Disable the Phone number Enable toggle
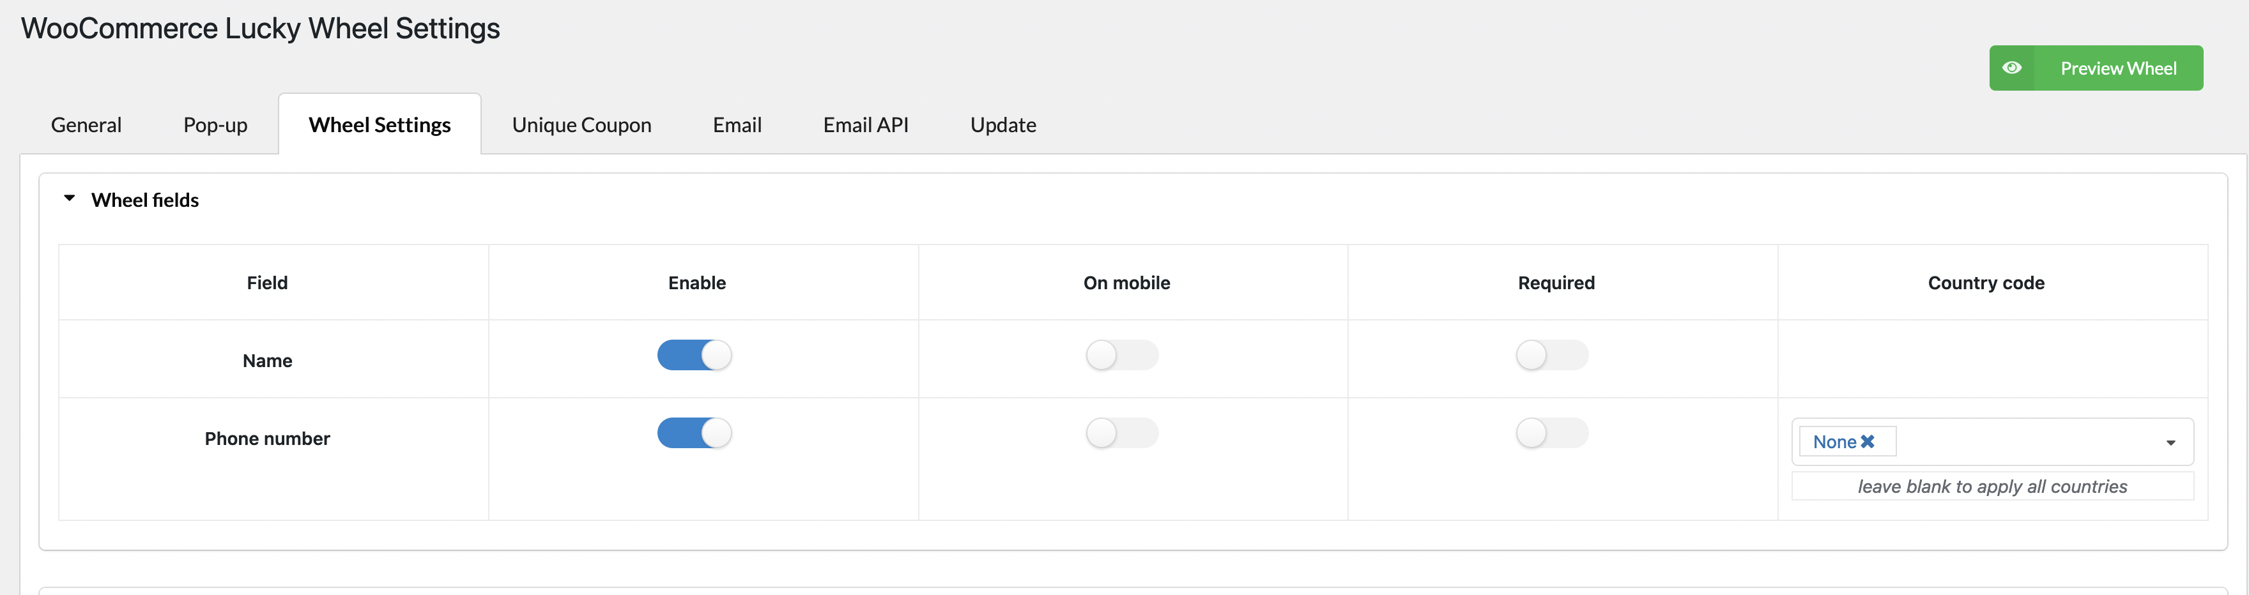Screen dimensions: 2249x595 click(694, 433)
